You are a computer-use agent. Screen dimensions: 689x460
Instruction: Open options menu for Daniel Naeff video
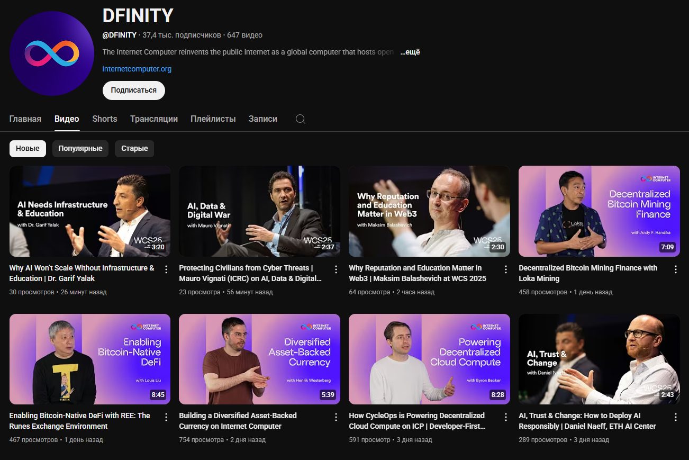[676, 417]
